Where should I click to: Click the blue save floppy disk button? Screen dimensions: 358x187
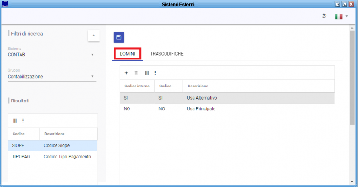coord(119,37)
